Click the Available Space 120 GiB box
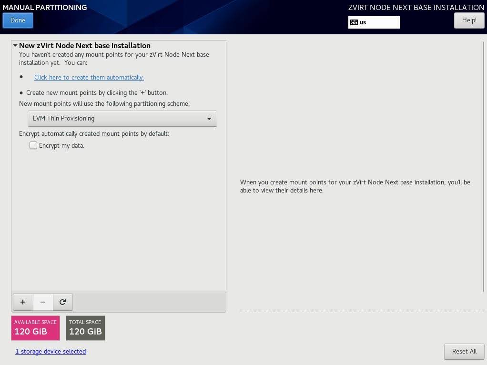Viewport: 487px width, 365px height. (35, 328)
